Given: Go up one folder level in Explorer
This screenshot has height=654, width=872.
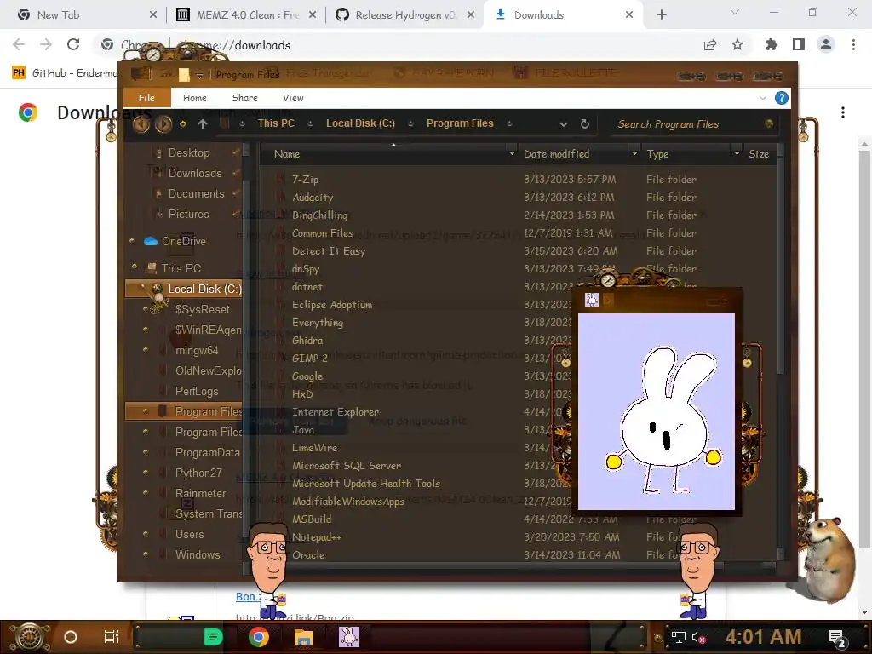Looking at the screenshot, I should (203, 124).
